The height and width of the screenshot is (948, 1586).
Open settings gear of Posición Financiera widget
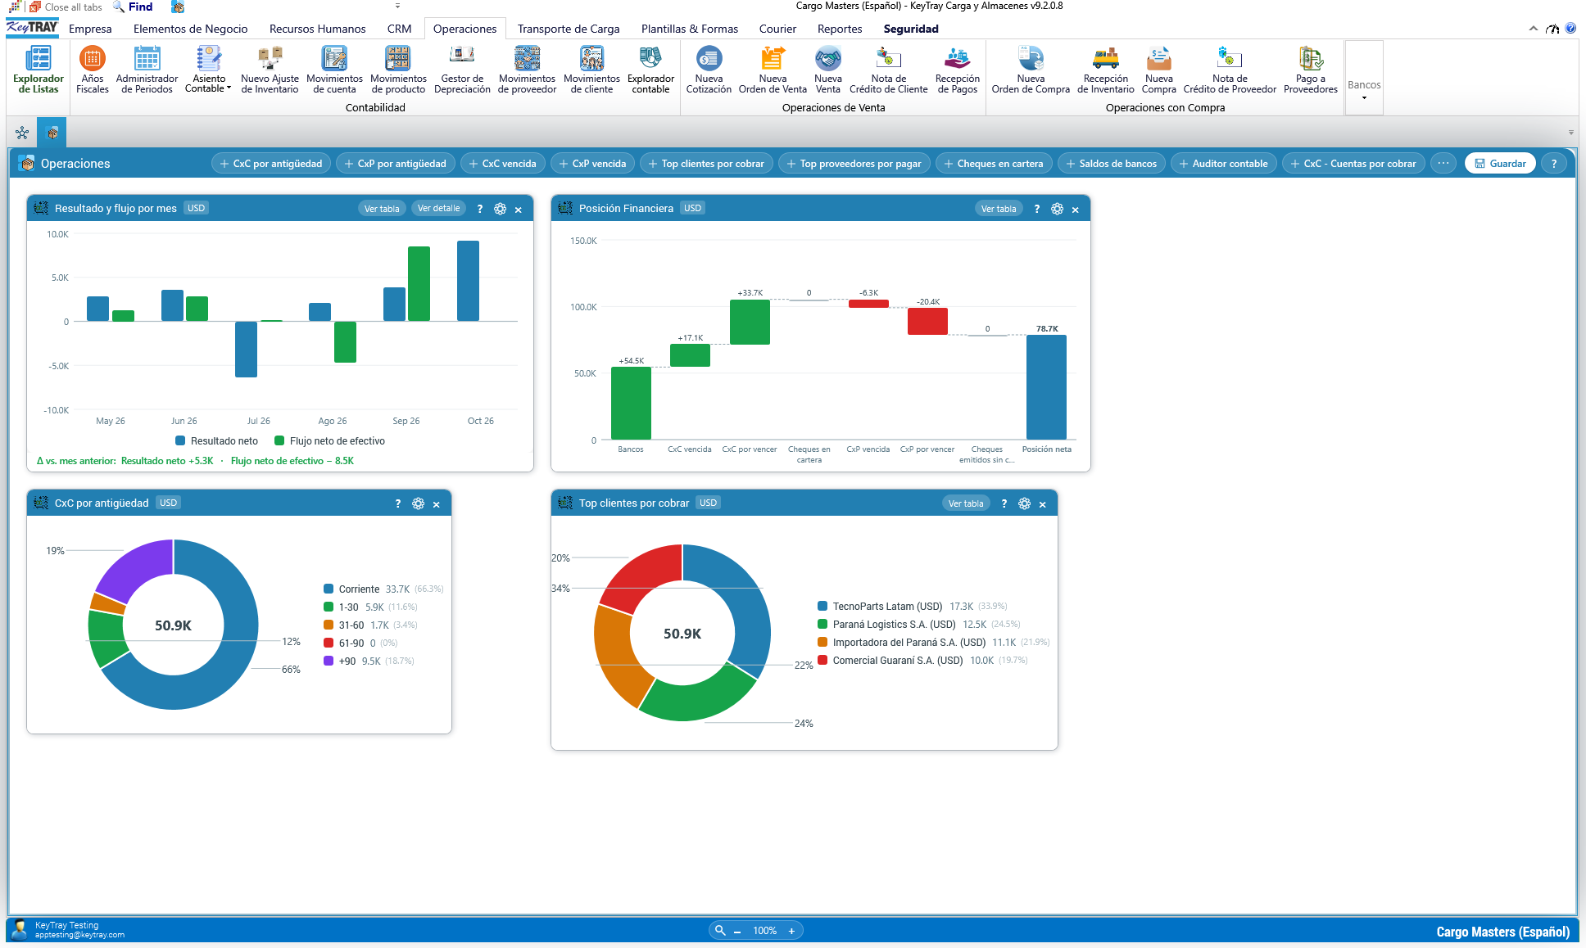click(x=1057, y=209)
